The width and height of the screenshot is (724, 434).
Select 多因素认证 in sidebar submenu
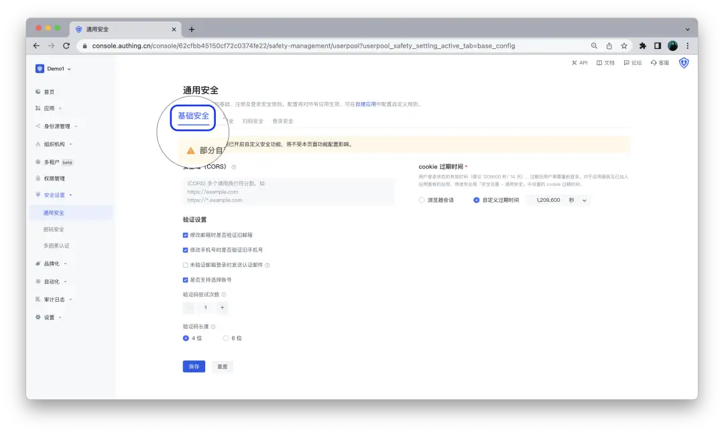coord(56,246)
